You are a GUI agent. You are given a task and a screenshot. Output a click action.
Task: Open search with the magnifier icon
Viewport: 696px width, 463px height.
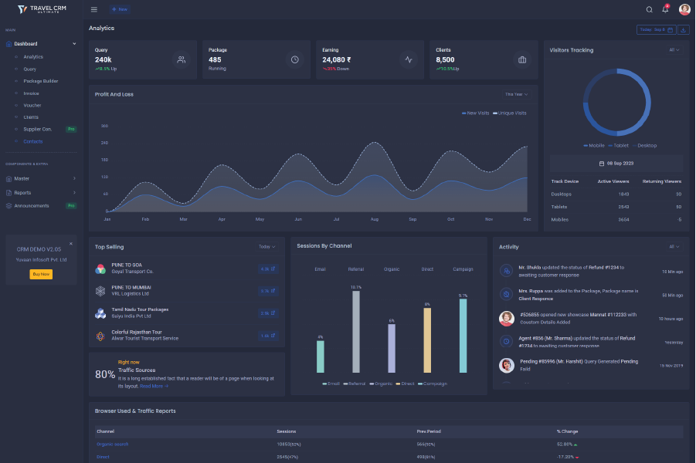(649, 9)
